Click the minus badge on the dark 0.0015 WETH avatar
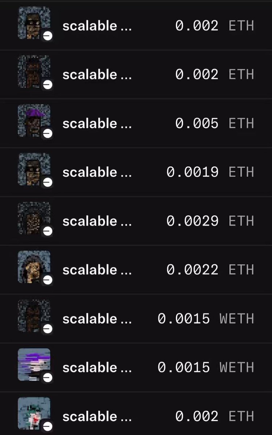Image resolution: width=272 pixels, height=435 pixels. (48, 329)
